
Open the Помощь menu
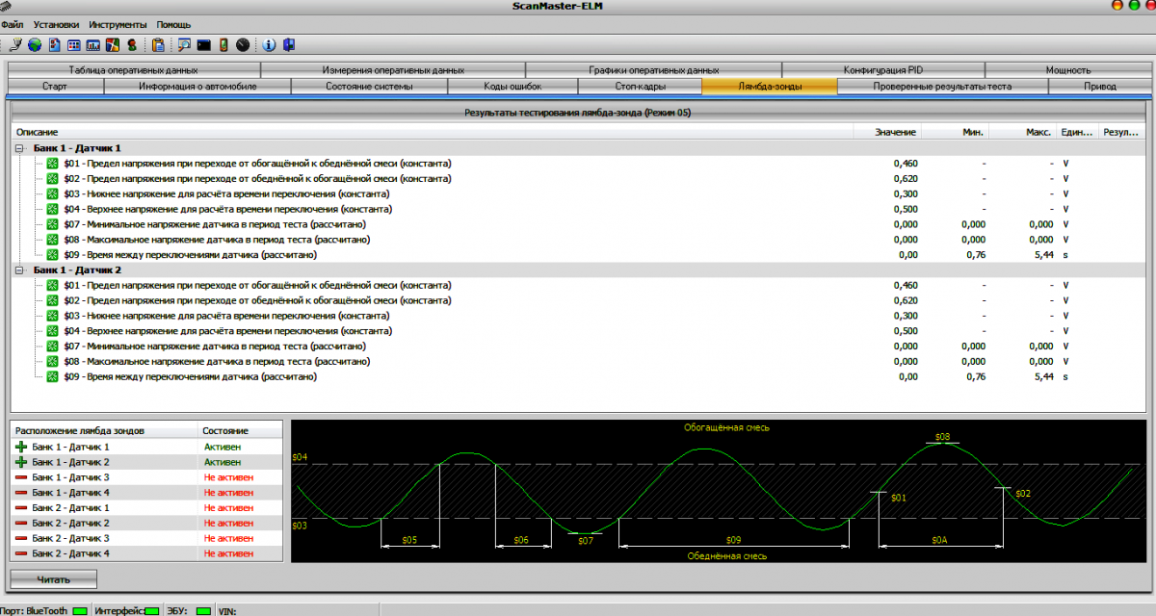tap(174, 24)
